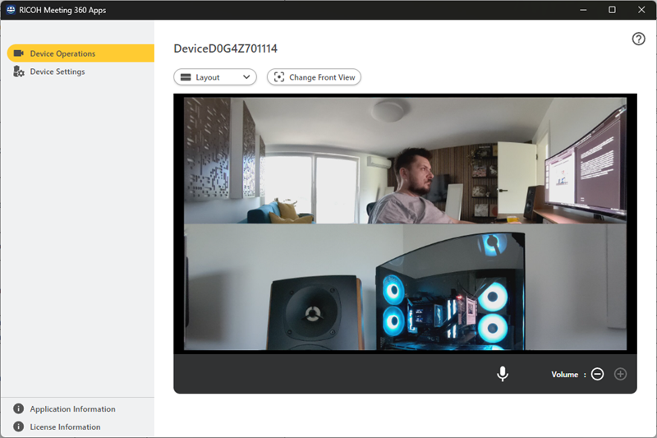Viewport: 657px width, 438px height.
Task: Open help via question mark icon
Action: (638, 39)
